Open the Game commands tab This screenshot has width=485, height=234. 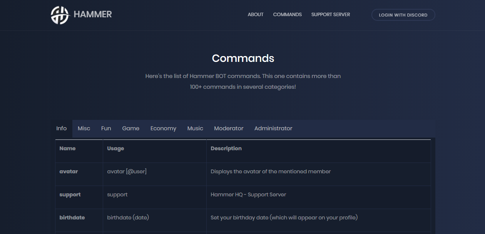(x=131, y=128)
